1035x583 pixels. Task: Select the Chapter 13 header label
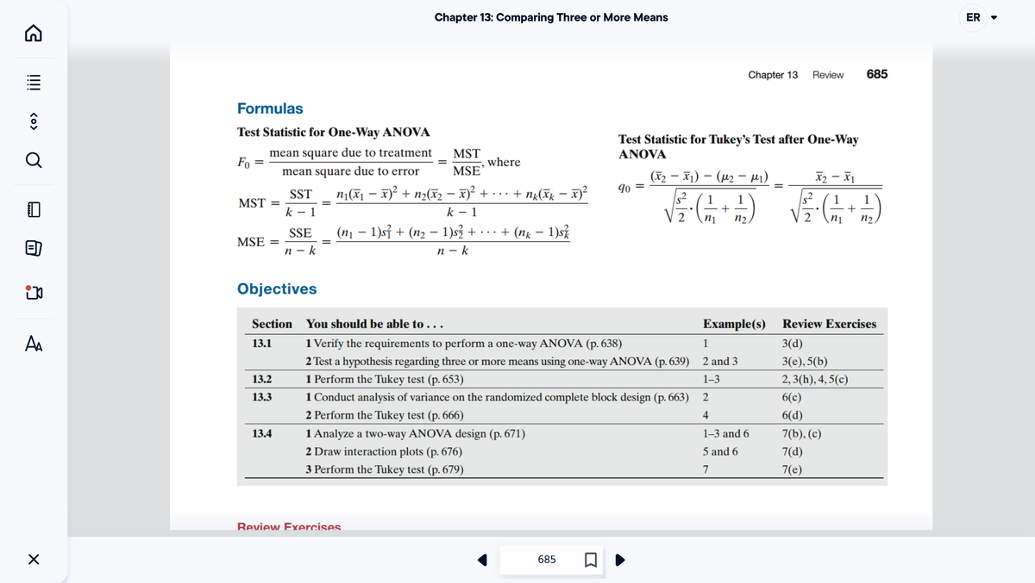(774, 75)
